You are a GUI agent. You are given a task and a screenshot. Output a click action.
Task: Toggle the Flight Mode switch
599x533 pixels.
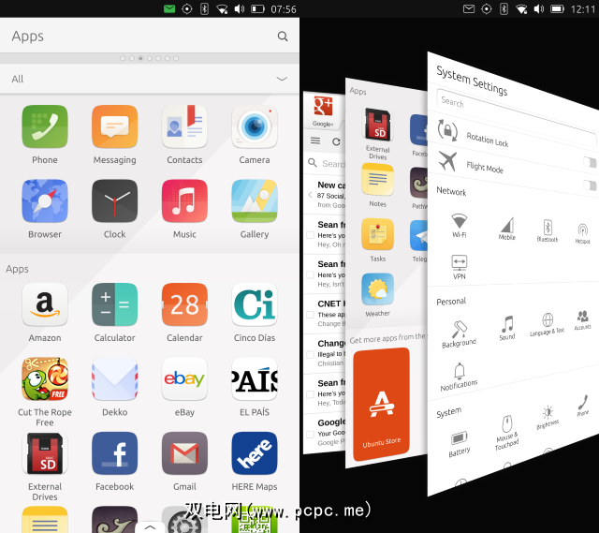(590, 185)
